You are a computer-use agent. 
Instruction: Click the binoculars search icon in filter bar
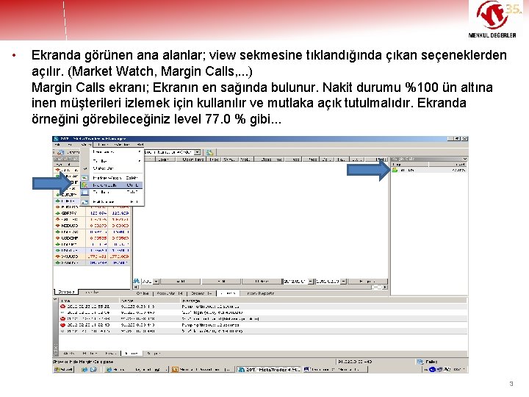[137, 281]
